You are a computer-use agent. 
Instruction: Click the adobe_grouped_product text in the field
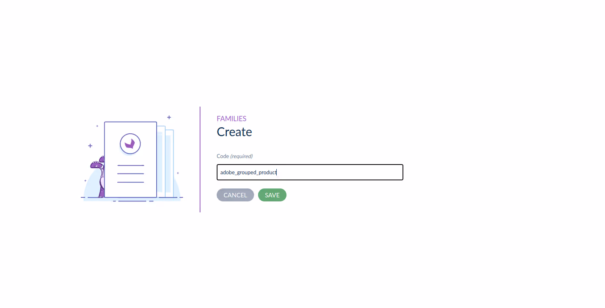248,172
